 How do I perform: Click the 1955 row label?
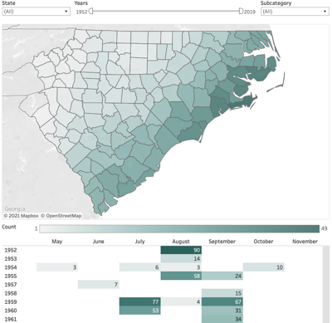[x=11, y=276]
